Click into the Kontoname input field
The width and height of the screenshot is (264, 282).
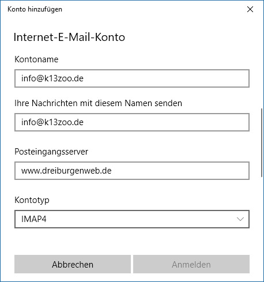click(x=132, y=78)
